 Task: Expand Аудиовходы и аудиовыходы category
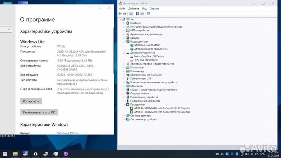[x=124, y=34]
